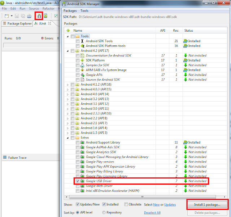This screenshot has width=231, height=217.
Task: Check the Android 4.2 (API 17) group checkbox
Action: [73, 51]
